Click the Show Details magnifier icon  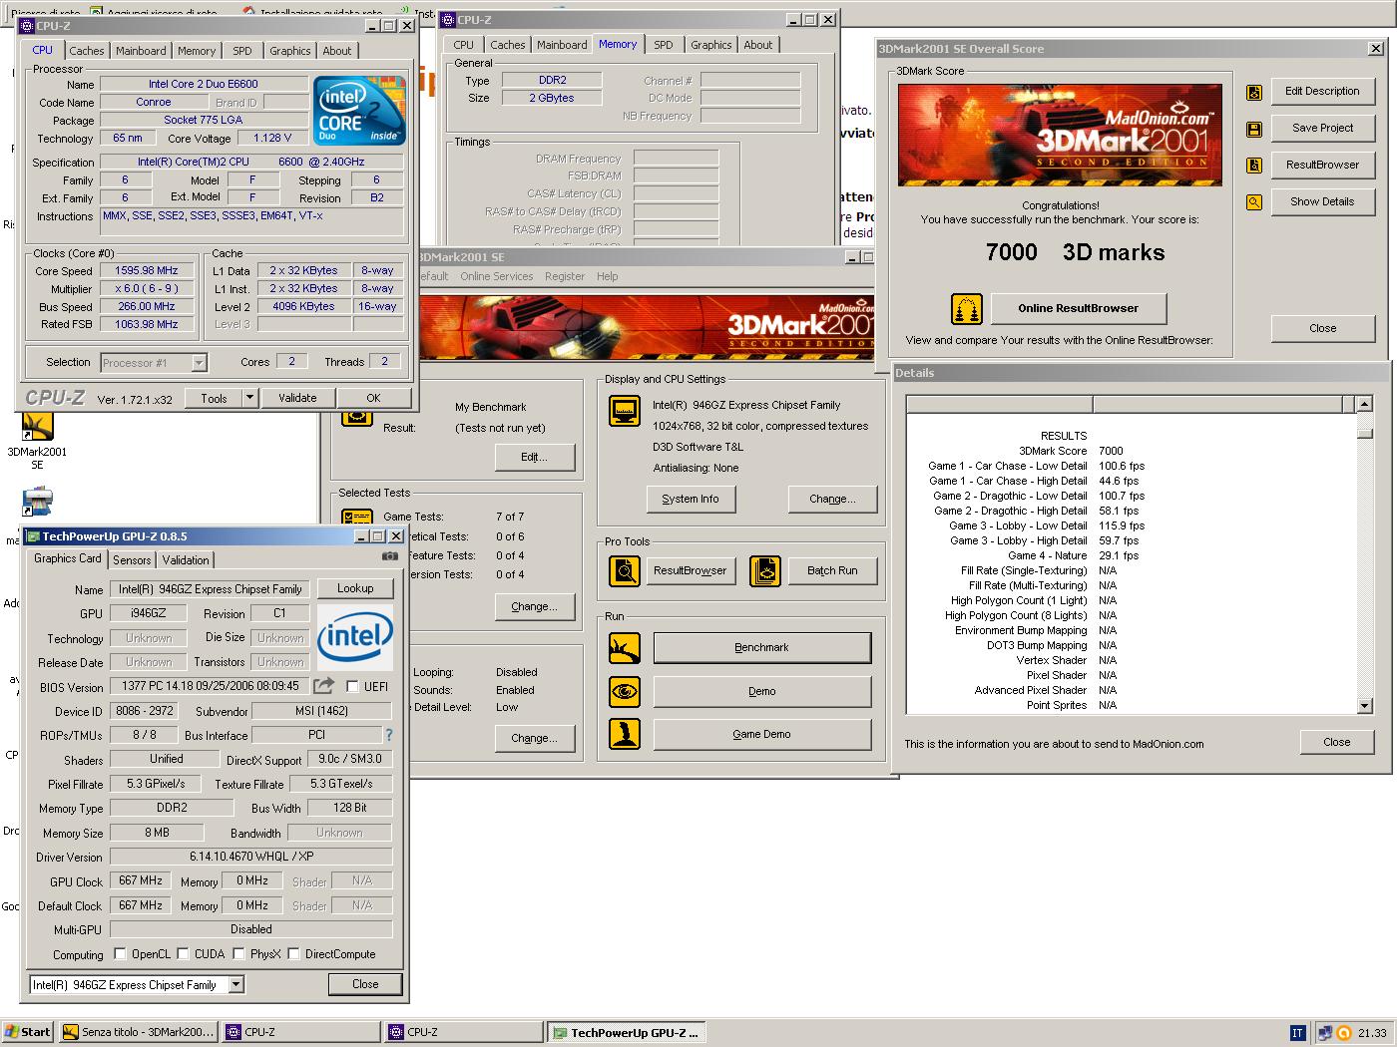pos(1254,202)
